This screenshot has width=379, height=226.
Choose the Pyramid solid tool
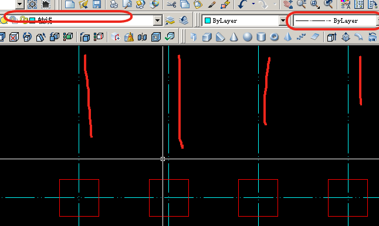click(287, 37)
